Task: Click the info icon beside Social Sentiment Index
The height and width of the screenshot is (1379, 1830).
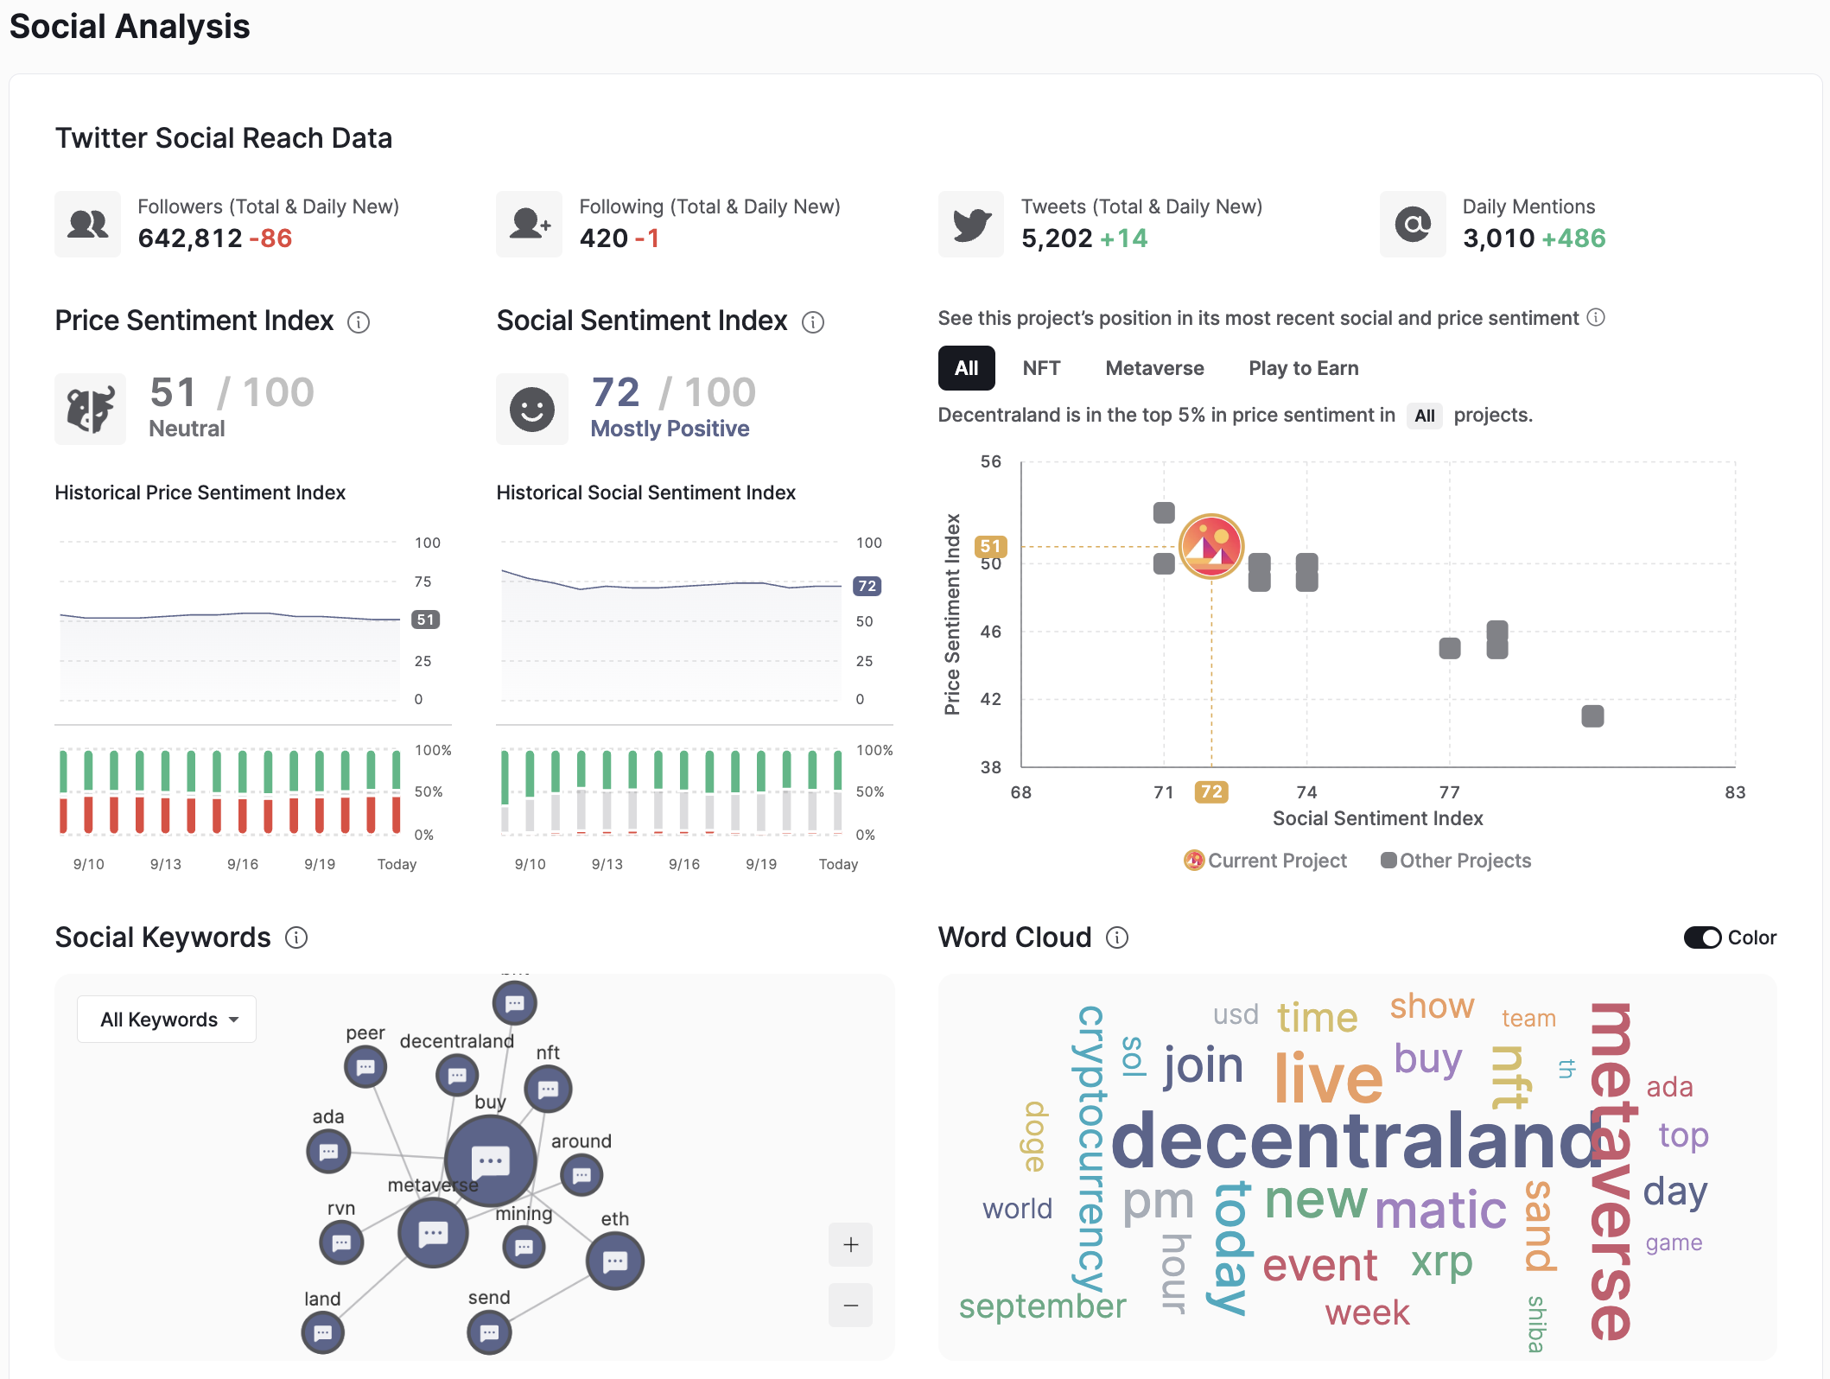Action: coord(813,322)
